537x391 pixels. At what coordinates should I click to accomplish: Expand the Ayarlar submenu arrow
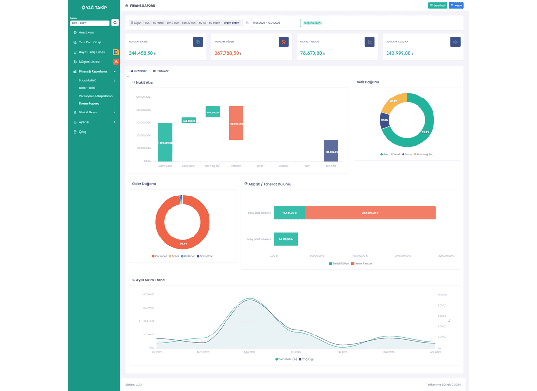[x=114, y=122]
